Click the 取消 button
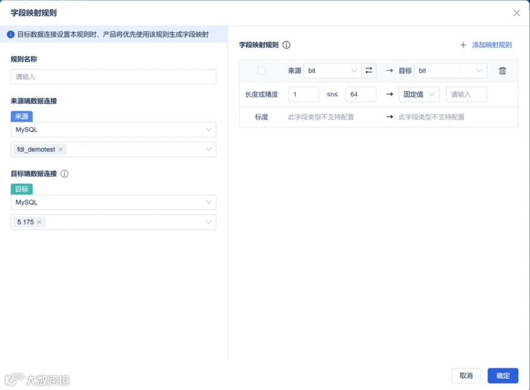This screenshot has height=390, width=530. pos(466,375)
